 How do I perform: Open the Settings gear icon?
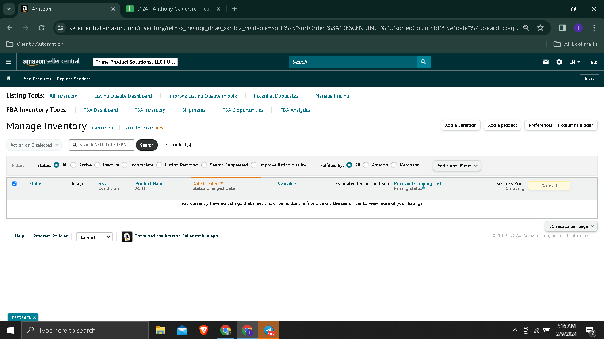point(559,62)
